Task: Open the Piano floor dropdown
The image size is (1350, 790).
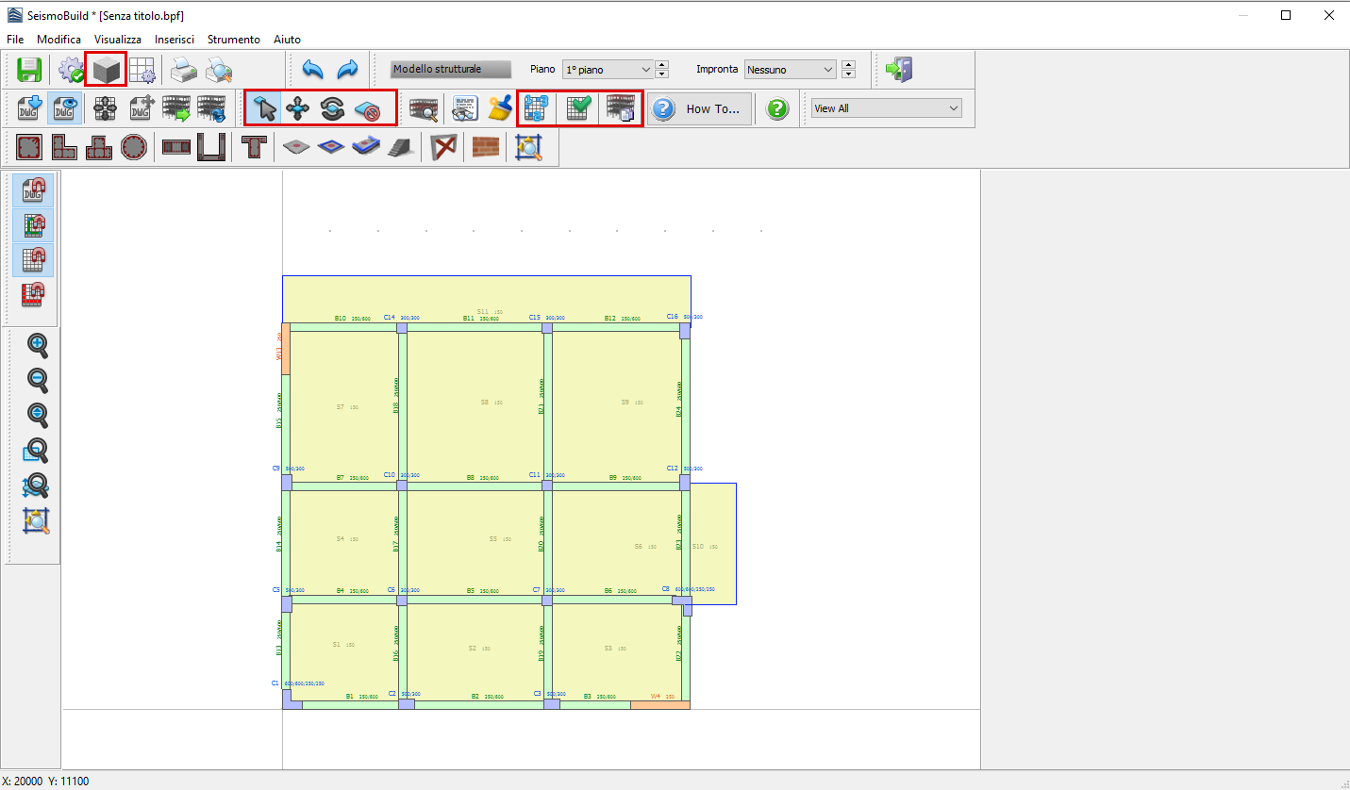Action: pyautogui.click(x=608, y=70)
